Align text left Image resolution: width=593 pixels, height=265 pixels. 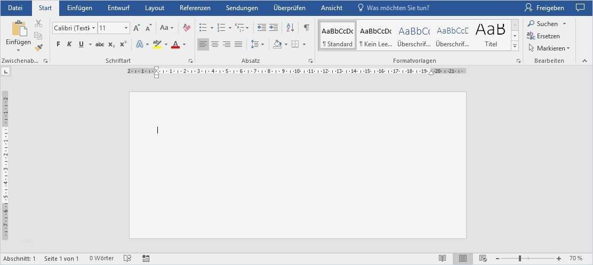[203, 45]
